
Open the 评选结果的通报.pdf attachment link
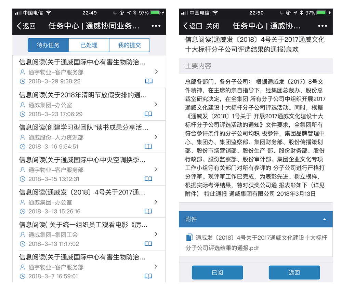pos(256,243)
